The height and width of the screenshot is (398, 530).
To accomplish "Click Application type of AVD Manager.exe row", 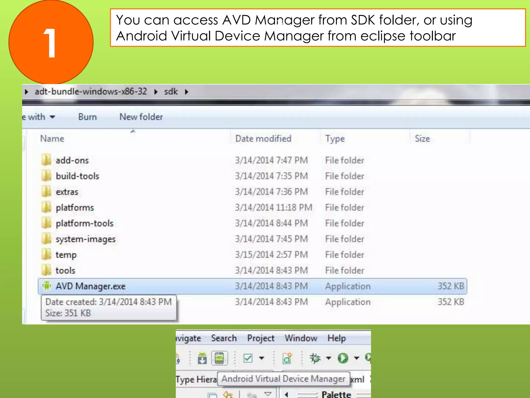I will (x=348, y=286).
